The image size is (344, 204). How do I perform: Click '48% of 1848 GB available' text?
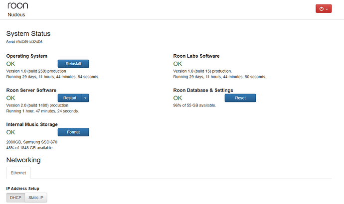30,148
